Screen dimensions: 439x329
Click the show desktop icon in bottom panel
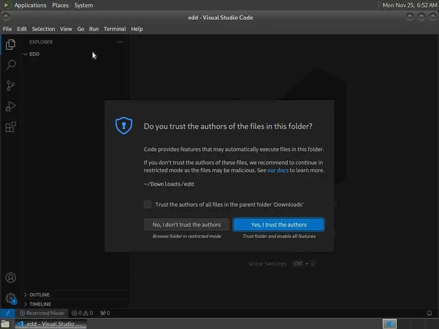pyautogui.click(x=5, y=324)
